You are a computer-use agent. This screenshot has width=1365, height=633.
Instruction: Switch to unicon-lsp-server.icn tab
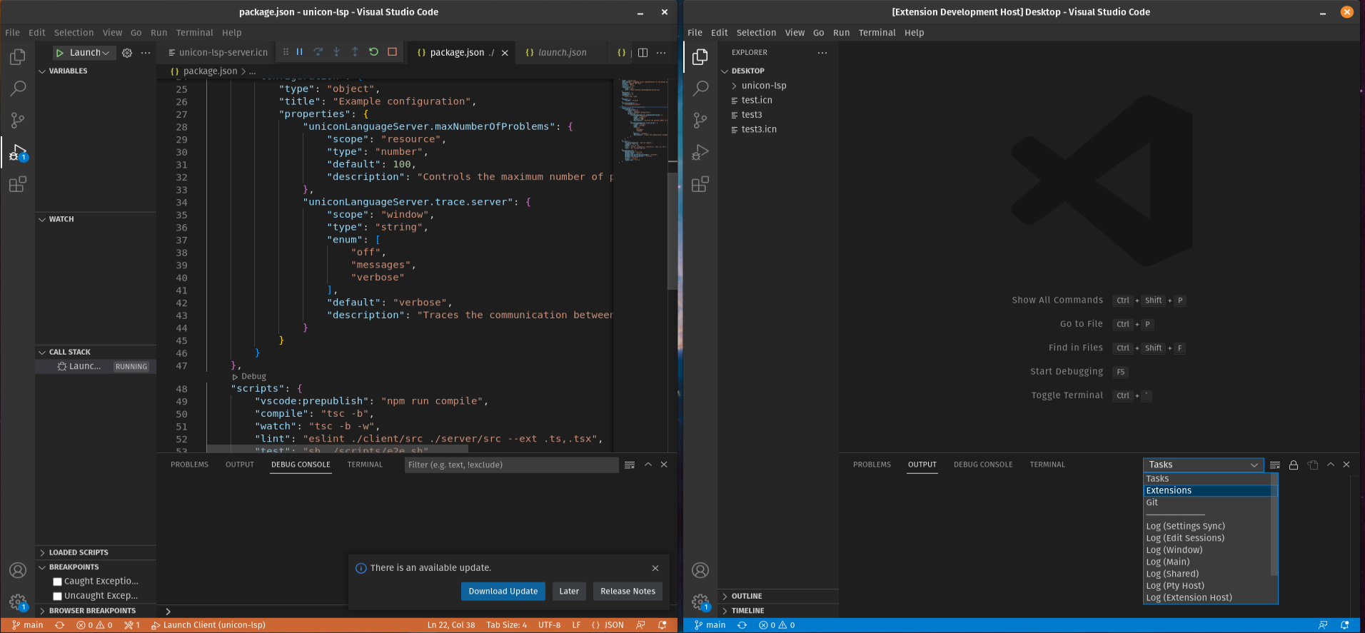(218, 53)
